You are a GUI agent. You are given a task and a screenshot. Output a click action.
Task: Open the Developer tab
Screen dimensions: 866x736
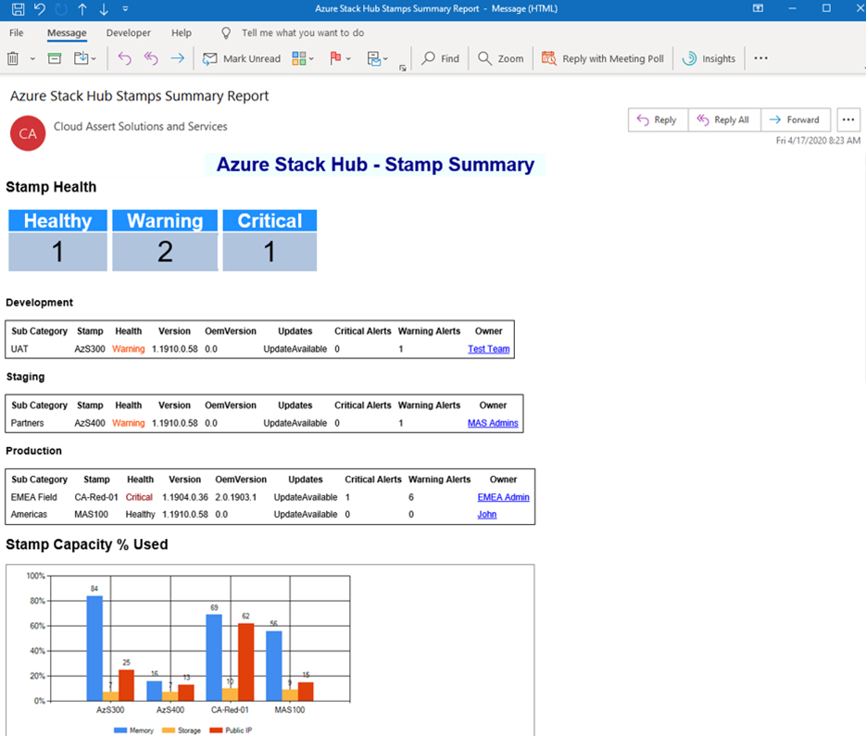point(128,33)
